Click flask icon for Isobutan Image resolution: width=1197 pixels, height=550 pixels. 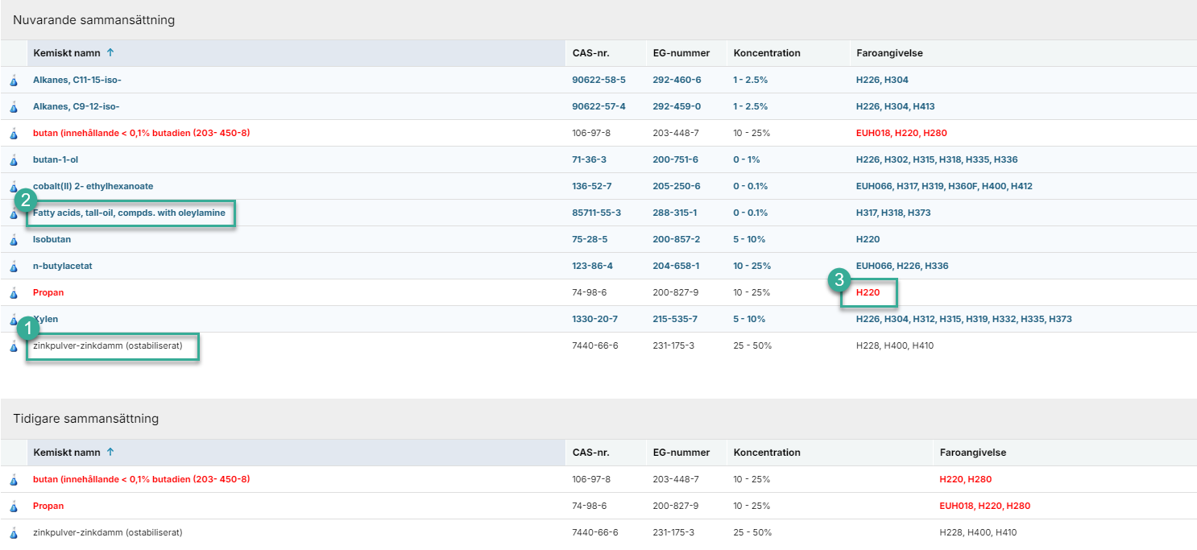14,240
